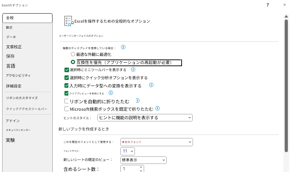Uncheck 選択時にミニツールバーを表示する
The width and height of the screenshot is (290, 172).
[x=67, y=70]
